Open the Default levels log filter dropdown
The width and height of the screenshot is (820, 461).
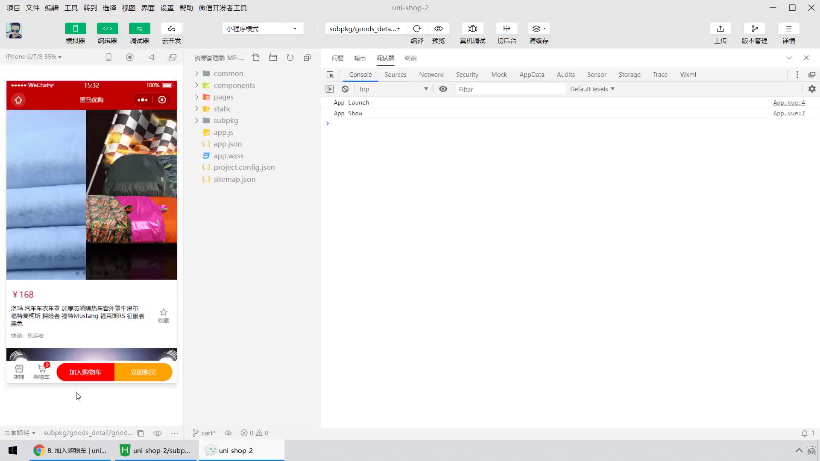pos(592,88)
